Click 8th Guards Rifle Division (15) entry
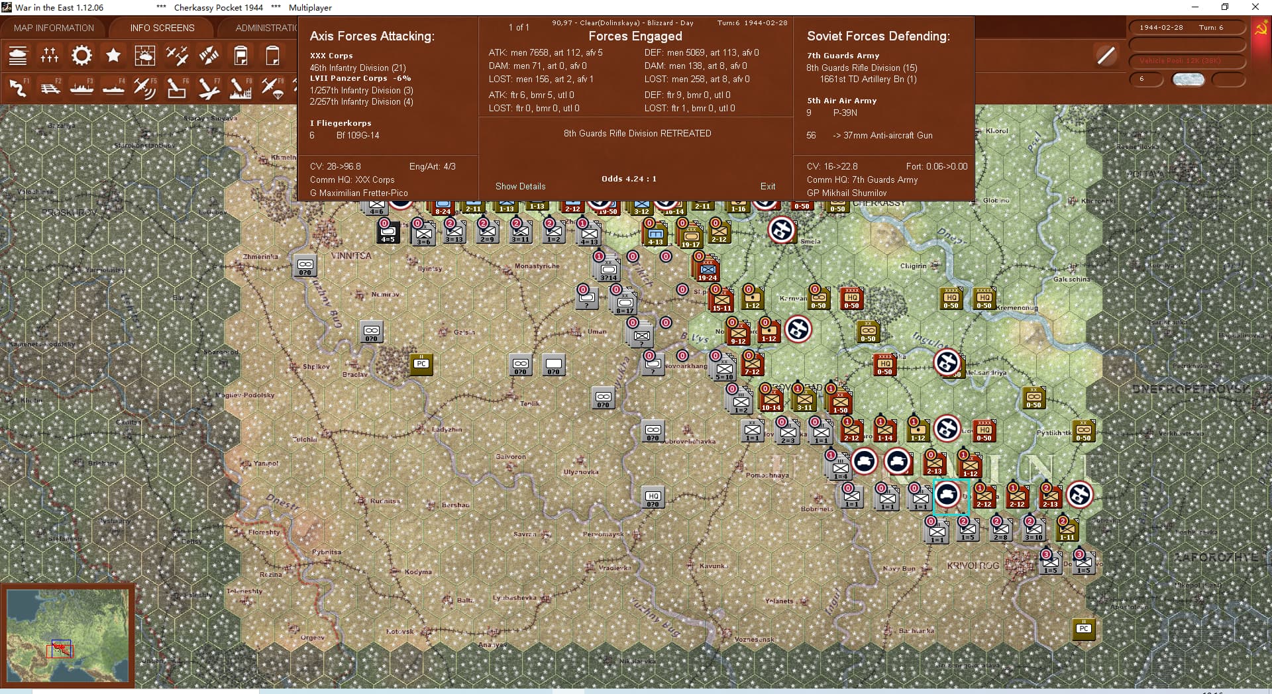The image size is (1272, 694). [862, 68]
